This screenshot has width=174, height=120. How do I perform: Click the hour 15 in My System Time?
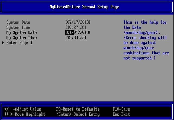[69, 38]
